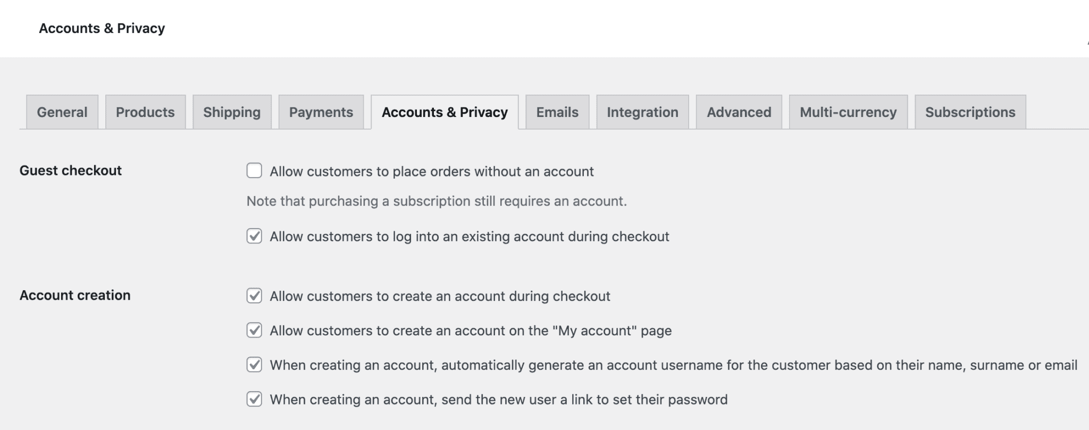Click label "Allow customers to log into an existing account"

coord(470,237)
